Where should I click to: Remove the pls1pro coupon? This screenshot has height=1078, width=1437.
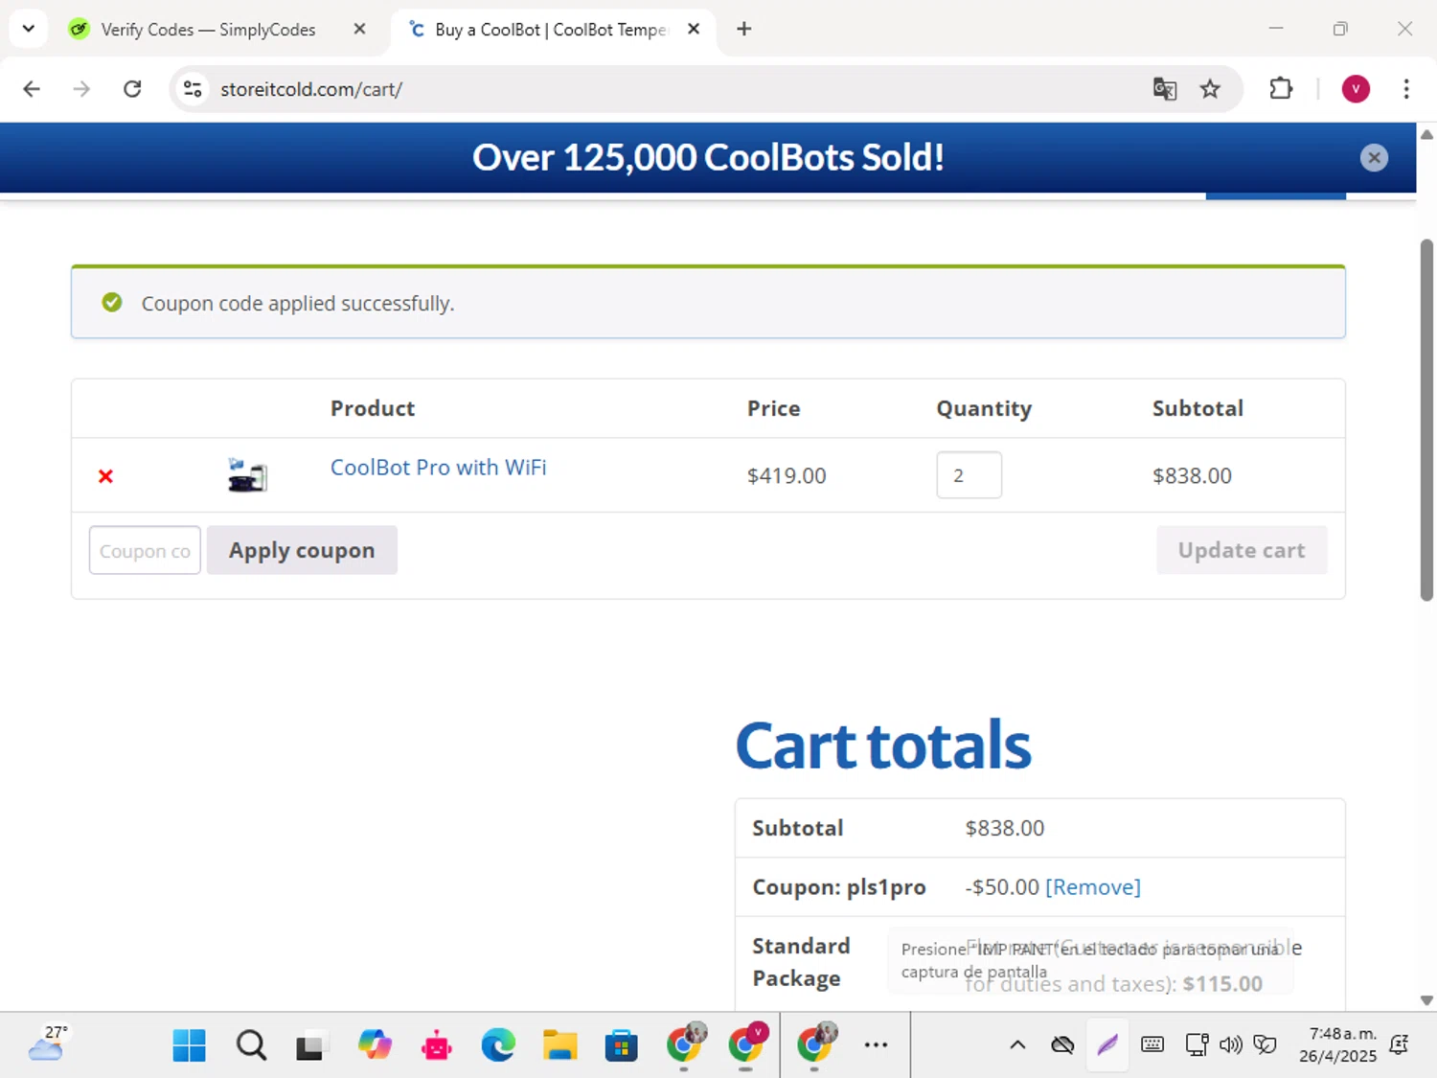pos(1092,887)
